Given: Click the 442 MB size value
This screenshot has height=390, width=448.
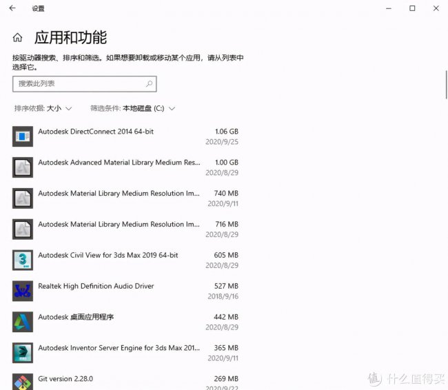Looking at the screenshot, I should coord(226,317).
